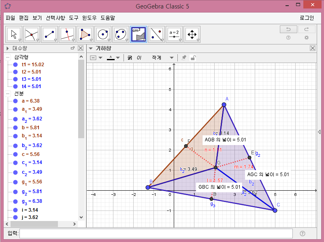Image resolution: width=324 pixels, height=242 pixels.
Task: Open the toolbar help question mark
Action: (x=288, y=38)
